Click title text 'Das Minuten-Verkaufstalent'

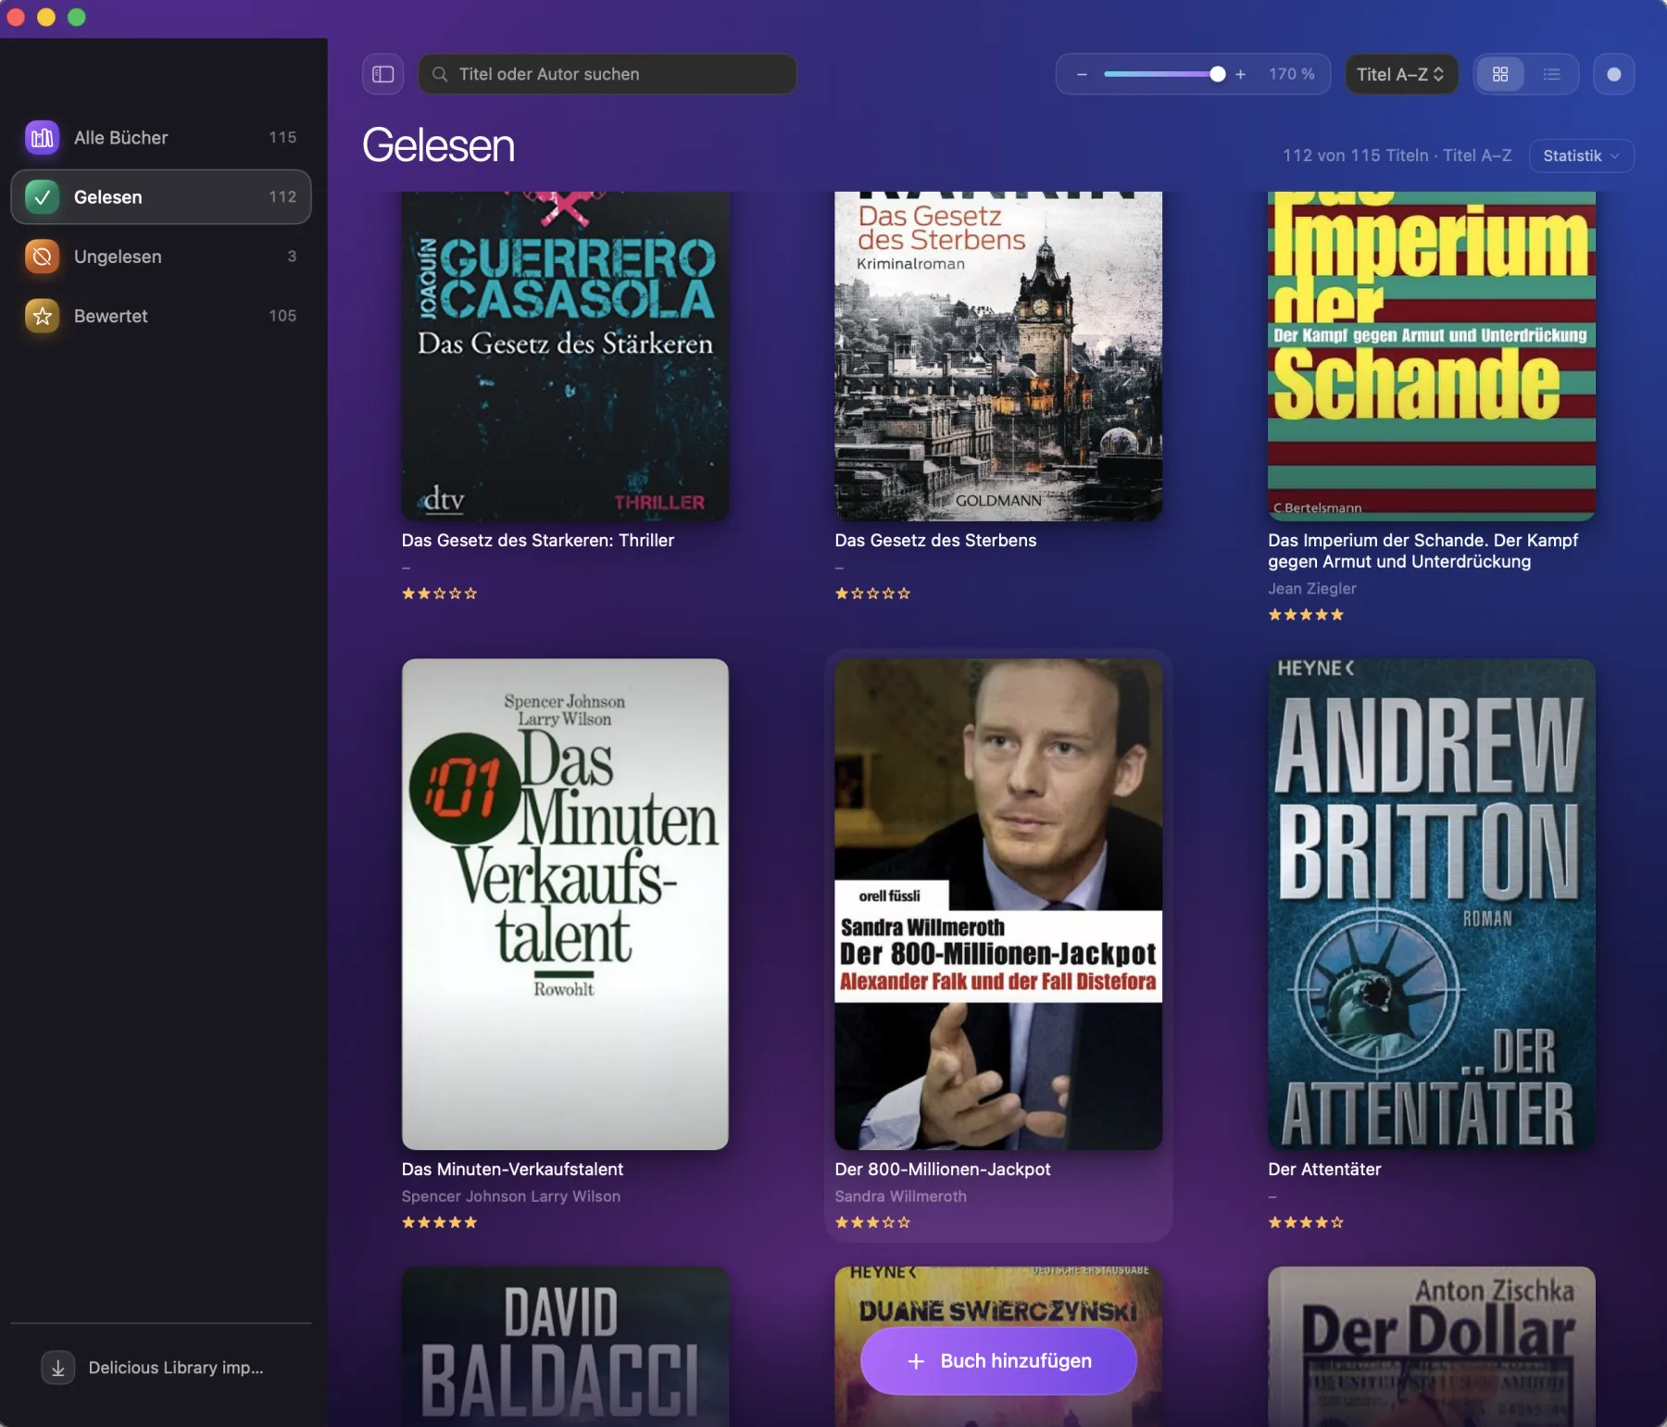512,1170
